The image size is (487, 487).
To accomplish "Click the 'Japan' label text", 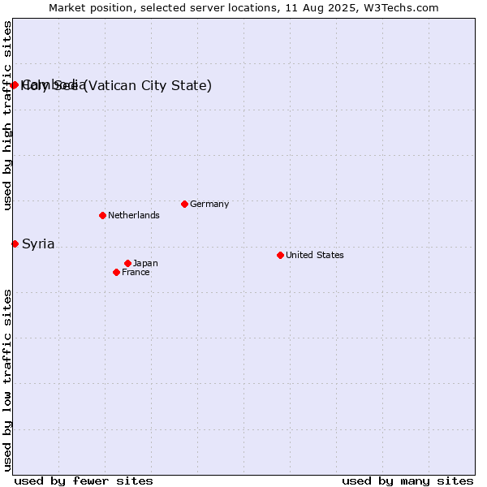I will click(x=145, y=263).
